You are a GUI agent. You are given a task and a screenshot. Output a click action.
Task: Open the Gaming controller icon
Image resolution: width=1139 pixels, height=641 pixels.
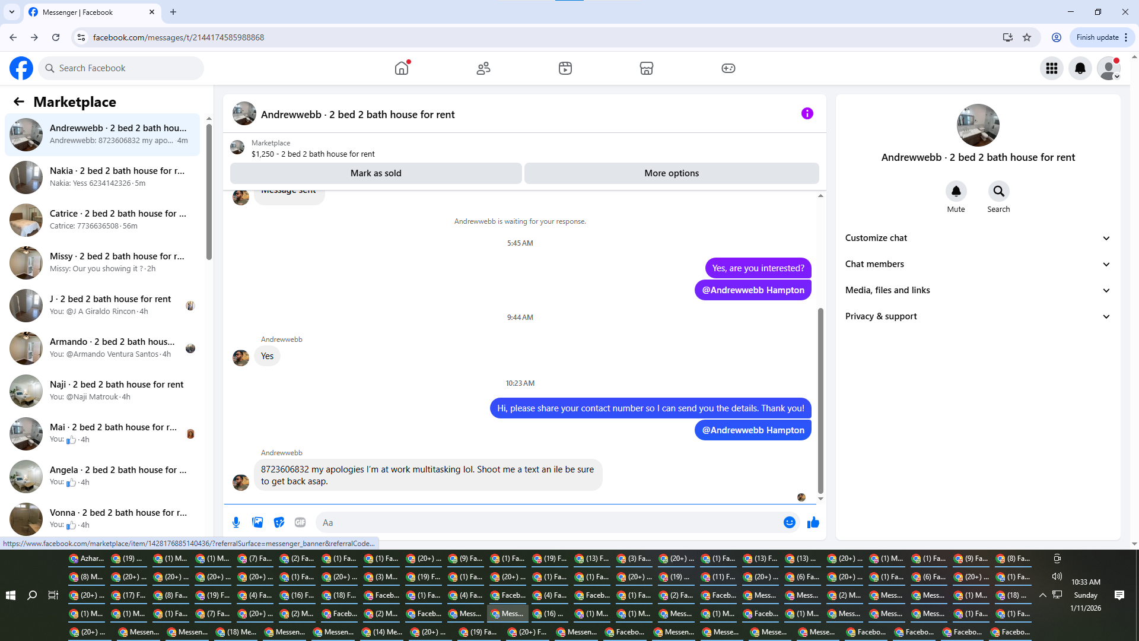pyautogui.click(x=728, y=68)
